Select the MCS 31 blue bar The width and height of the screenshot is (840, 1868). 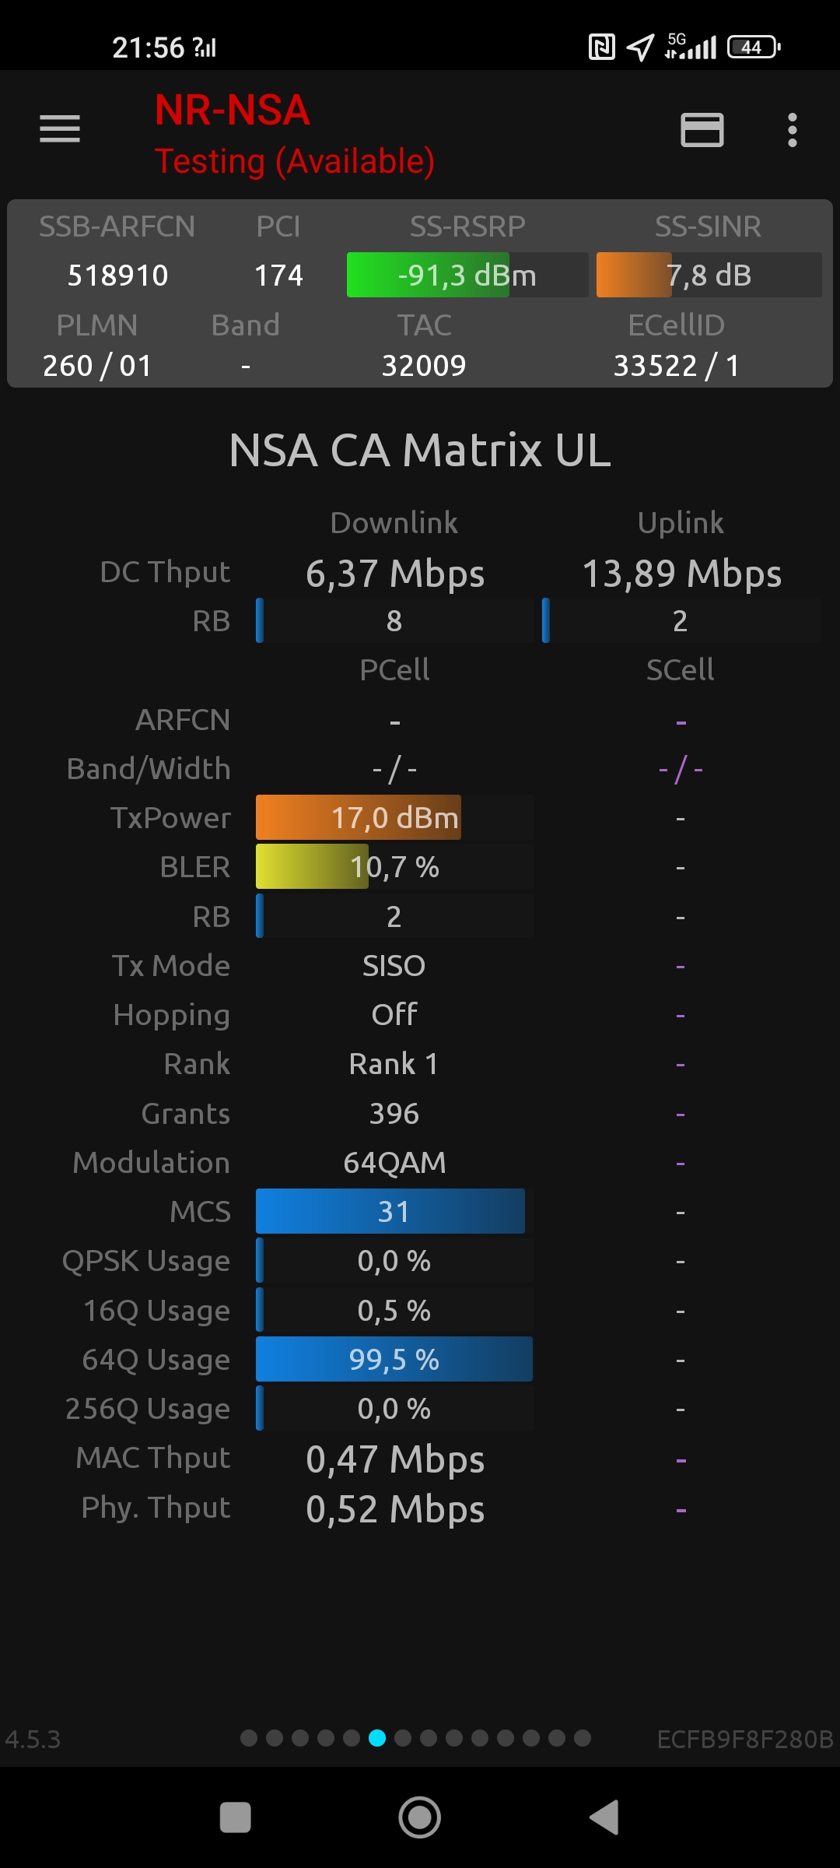pyautogui.click(x=390, y=1212)
